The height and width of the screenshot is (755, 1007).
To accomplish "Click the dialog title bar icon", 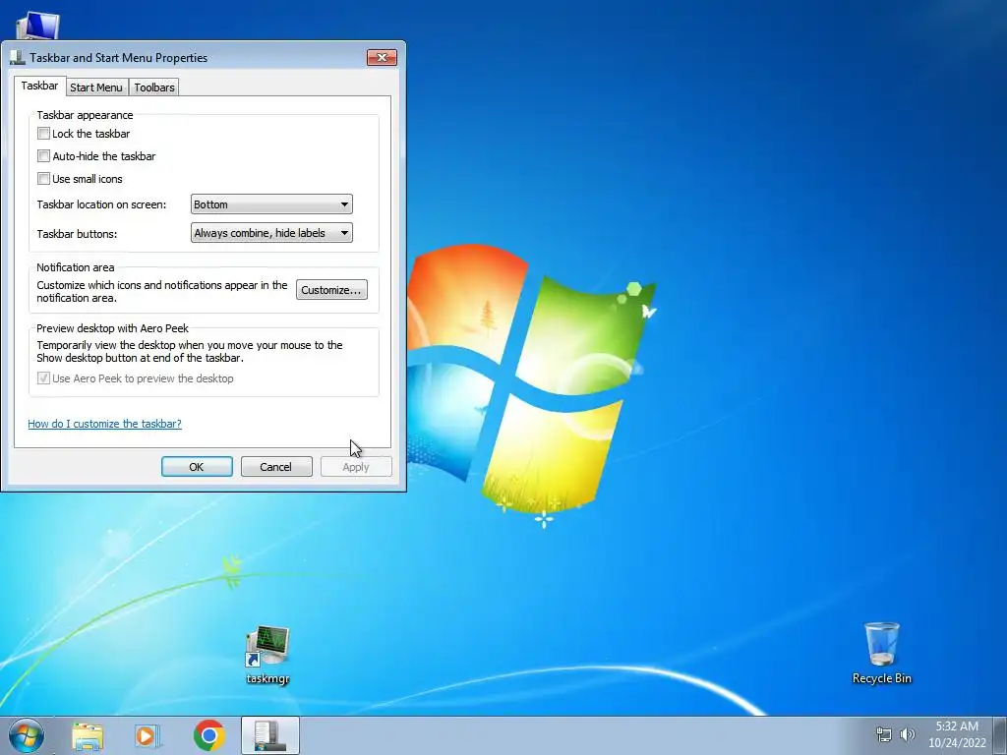I will coord(18,58).
